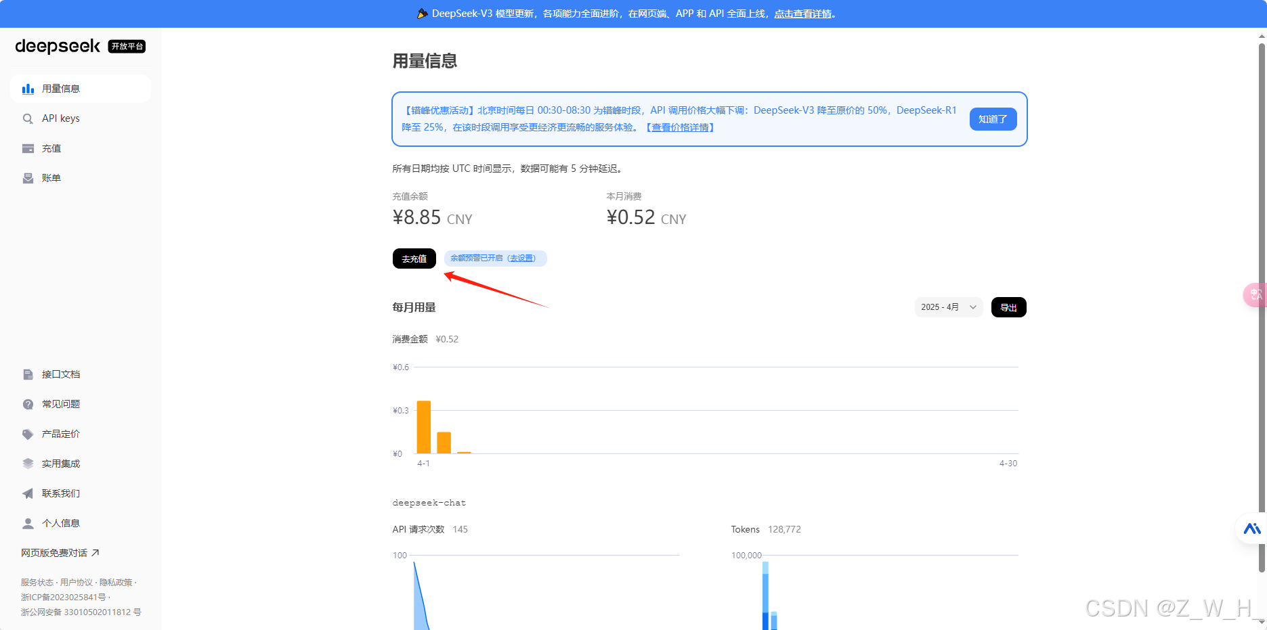Click the paper plane icon next to 联系我们
Viewport: 1267px width, 630px height.
pos(28,493)
